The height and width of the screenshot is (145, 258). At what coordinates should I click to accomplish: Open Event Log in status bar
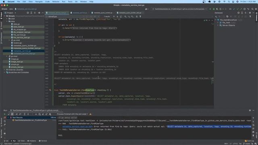point(250,141)
